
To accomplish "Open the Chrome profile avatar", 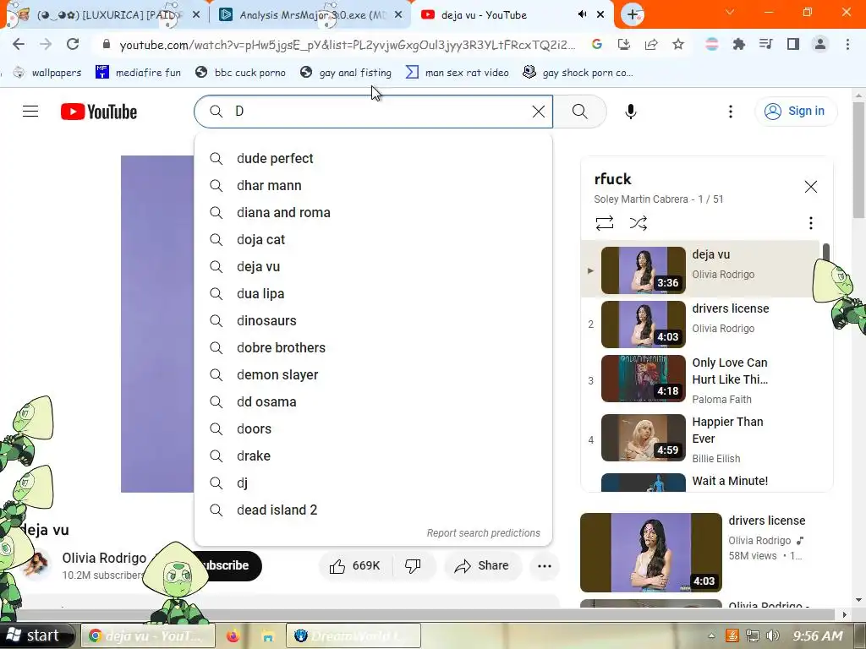I will coord(820,44).
